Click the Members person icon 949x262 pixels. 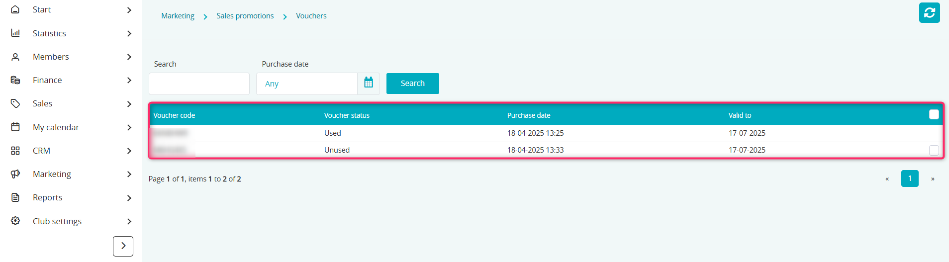15,57
